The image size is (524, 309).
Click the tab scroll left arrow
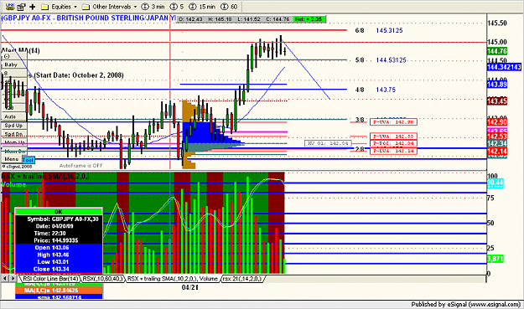click(5, 278)
